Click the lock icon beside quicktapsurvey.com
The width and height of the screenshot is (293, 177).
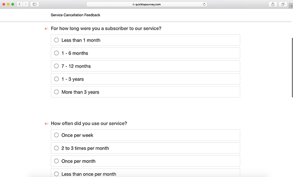(133, 4)
